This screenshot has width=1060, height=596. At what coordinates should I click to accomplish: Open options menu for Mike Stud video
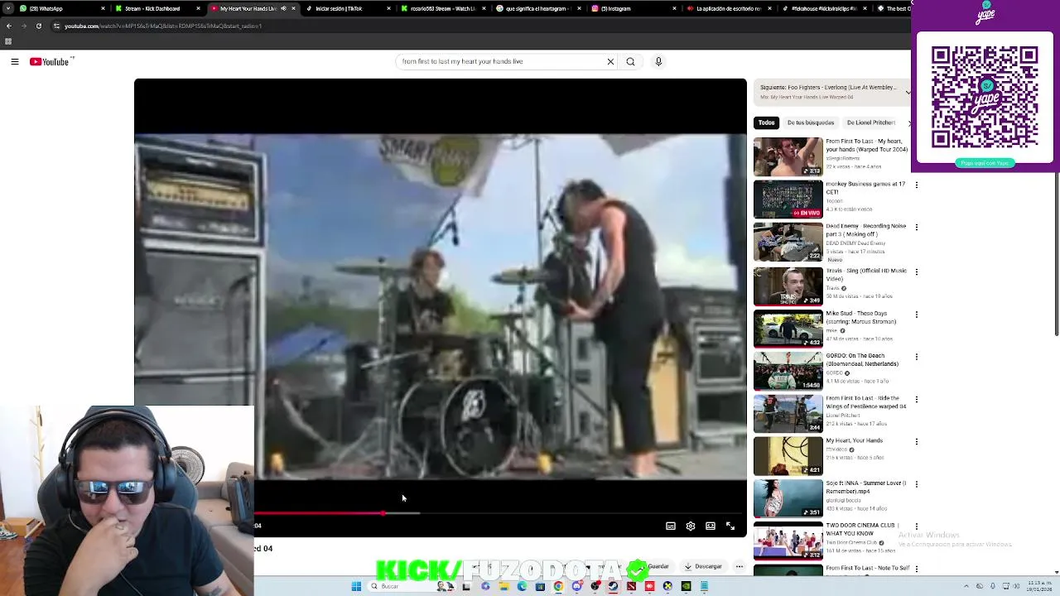(916, 315)
